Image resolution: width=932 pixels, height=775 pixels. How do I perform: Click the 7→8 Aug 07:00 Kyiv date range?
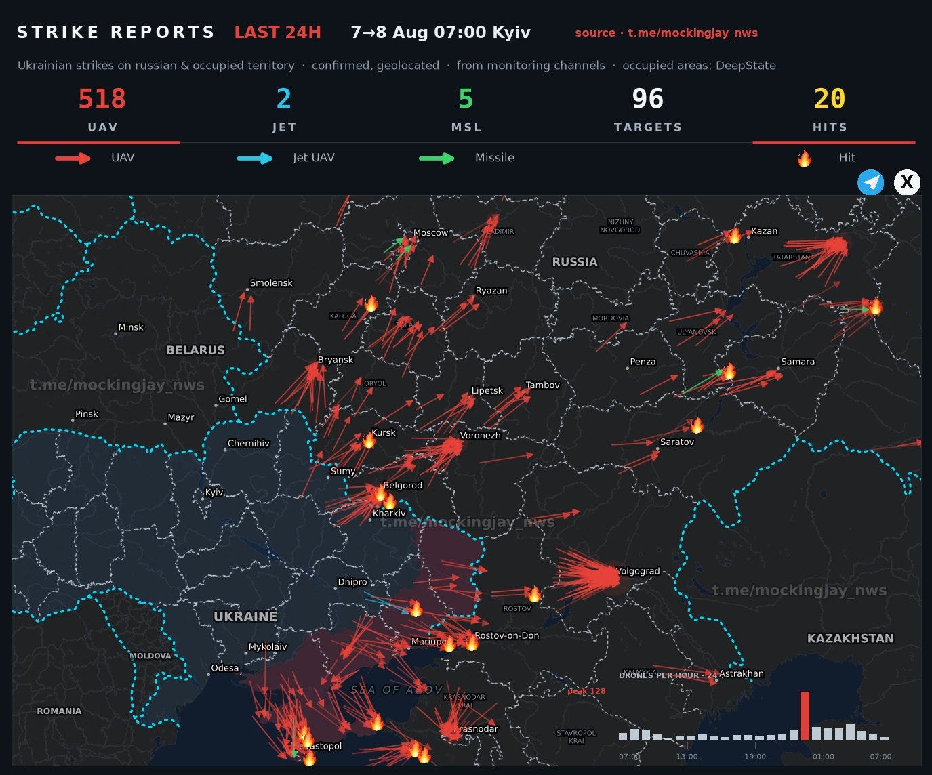click(441, 33)
